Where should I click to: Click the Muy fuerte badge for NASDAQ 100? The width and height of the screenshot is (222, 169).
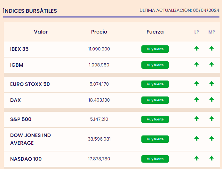[155, 159]
